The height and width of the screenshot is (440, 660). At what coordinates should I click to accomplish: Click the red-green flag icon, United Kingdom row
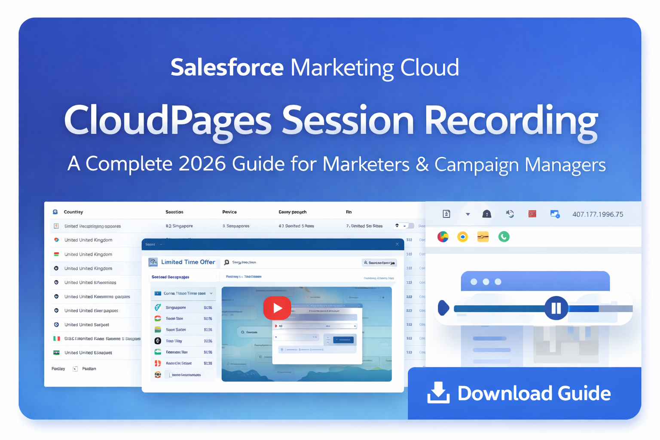(x=56, y=254)
